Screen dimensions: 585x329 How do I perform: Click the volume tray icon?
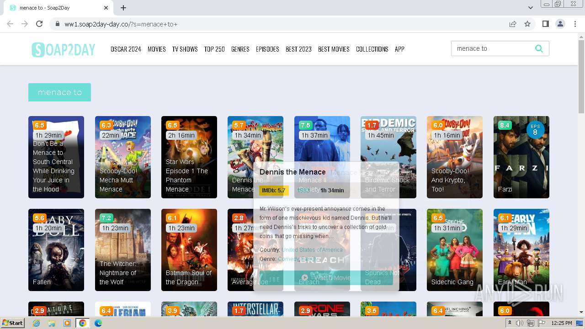pyautogui.click(x=520, y=323)
